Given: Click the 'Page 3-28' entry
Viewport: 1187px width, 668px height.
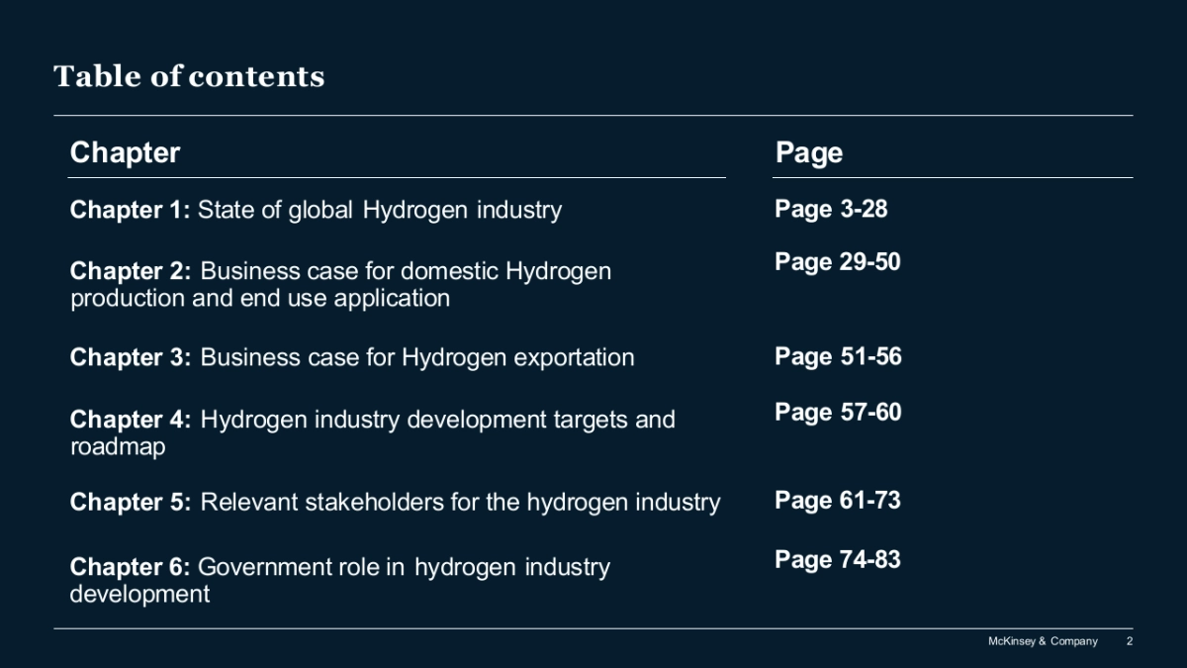Looking at the screenshot, I should [831, 209].
